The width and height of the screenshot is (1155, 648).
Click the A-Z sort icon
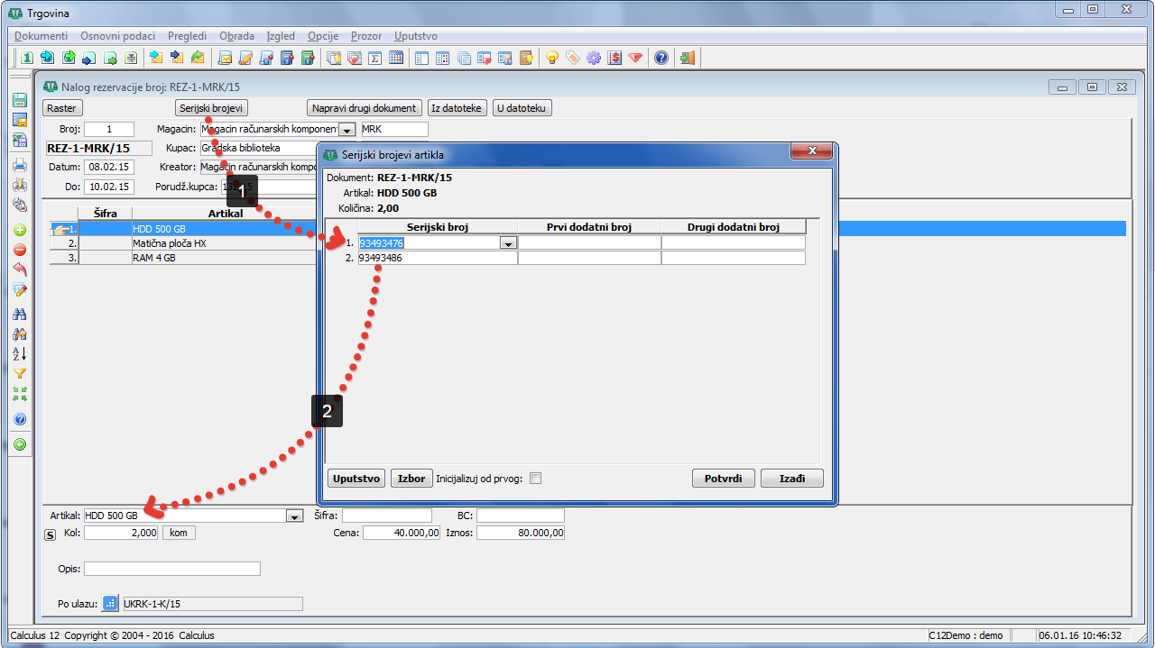pos(20,353)
